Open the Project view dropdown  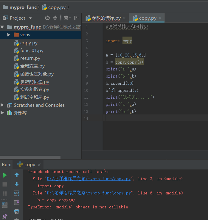tap(30, 18)
